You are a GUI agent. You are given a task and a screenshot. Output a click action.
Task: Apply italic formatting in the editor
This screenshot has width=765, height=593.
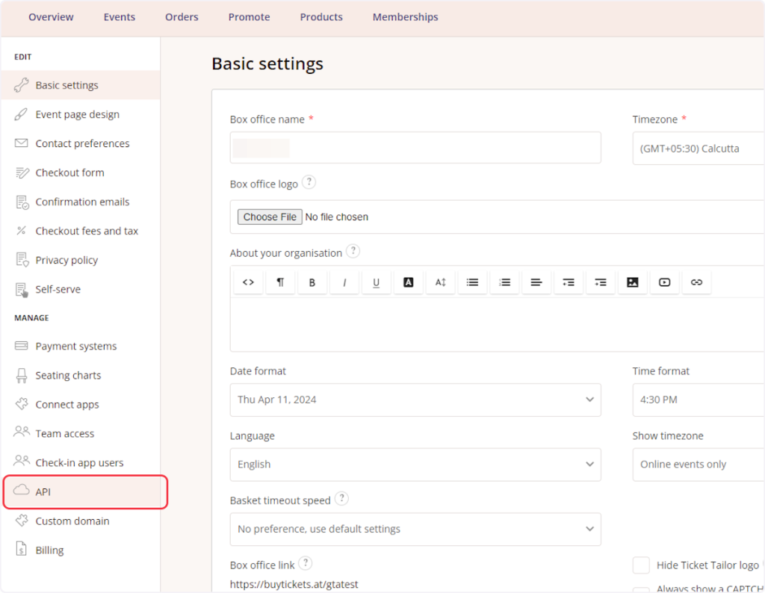click(344, 282)
